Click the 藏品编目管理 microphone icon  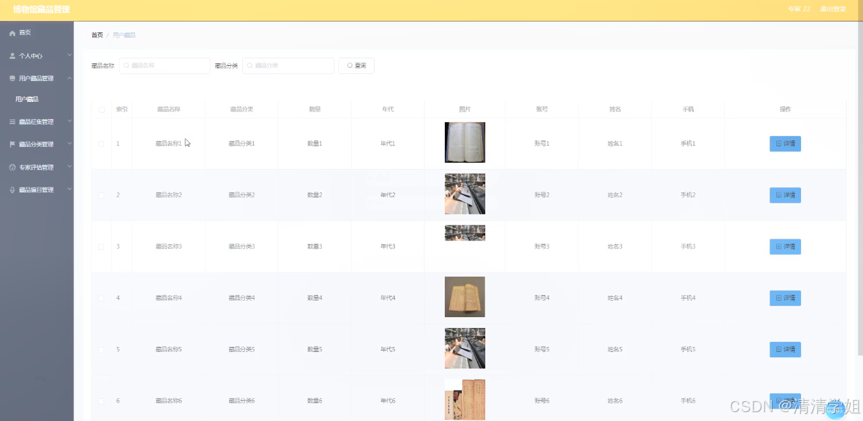click(11, 189)
